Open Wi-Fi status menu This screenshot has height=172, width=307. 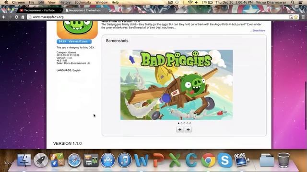click(190, 2)
